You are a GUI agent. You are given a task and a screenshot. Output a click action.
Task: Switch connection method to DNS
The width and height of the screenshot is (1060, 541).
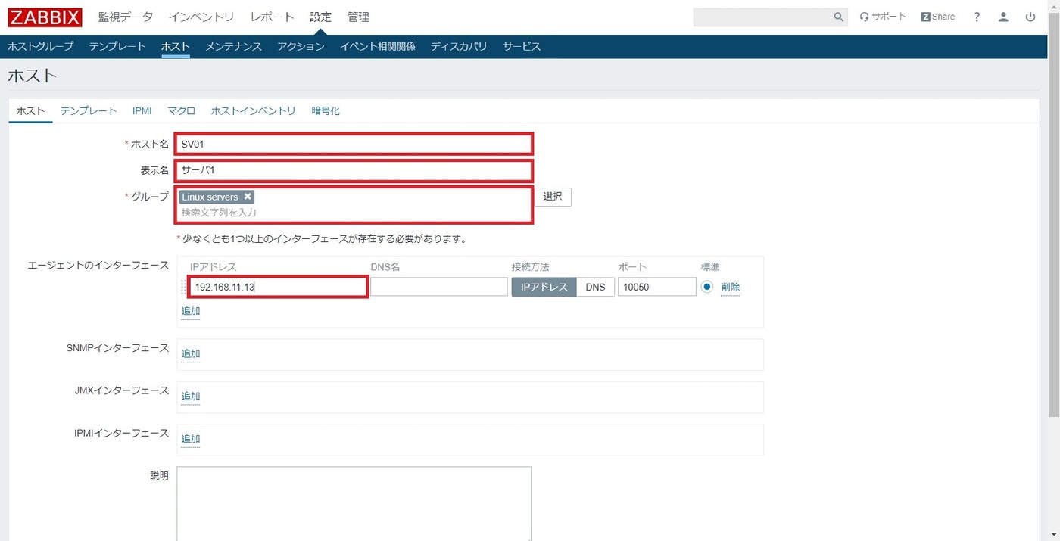[x=595, y=286]
